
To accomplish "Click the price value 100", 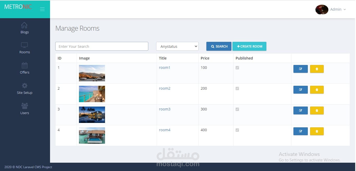I will tap(204, 68).
